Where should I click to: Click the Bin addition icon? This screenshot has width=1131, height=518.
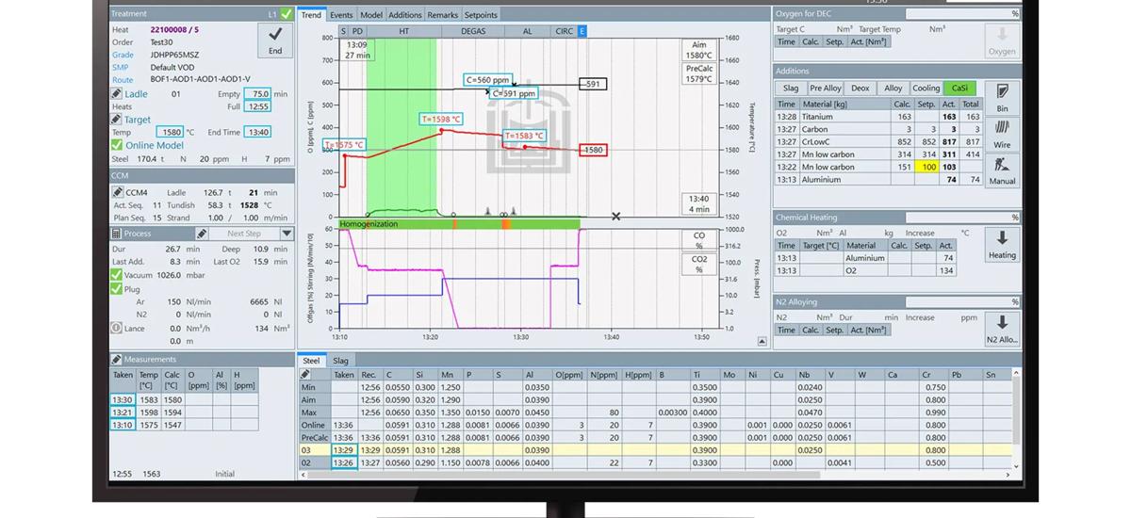click(x=1002, y=97)
